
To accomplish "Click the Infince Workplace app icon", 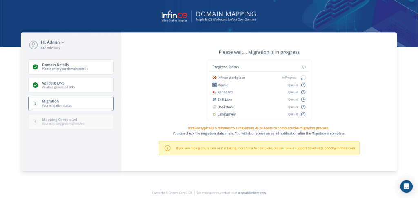I will 214,78.
